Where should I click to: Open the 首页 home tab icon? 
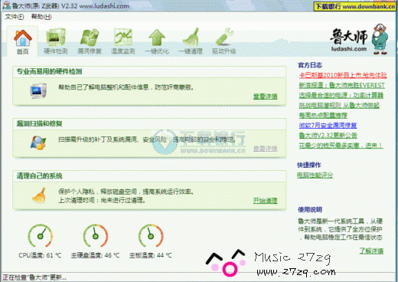point(23,38)
